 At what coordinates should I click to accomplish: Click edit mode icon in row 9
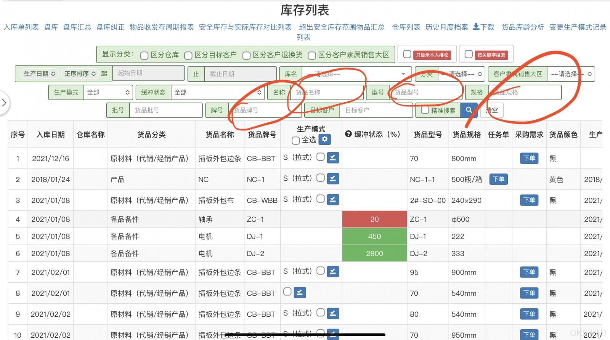tap(333, 314)
